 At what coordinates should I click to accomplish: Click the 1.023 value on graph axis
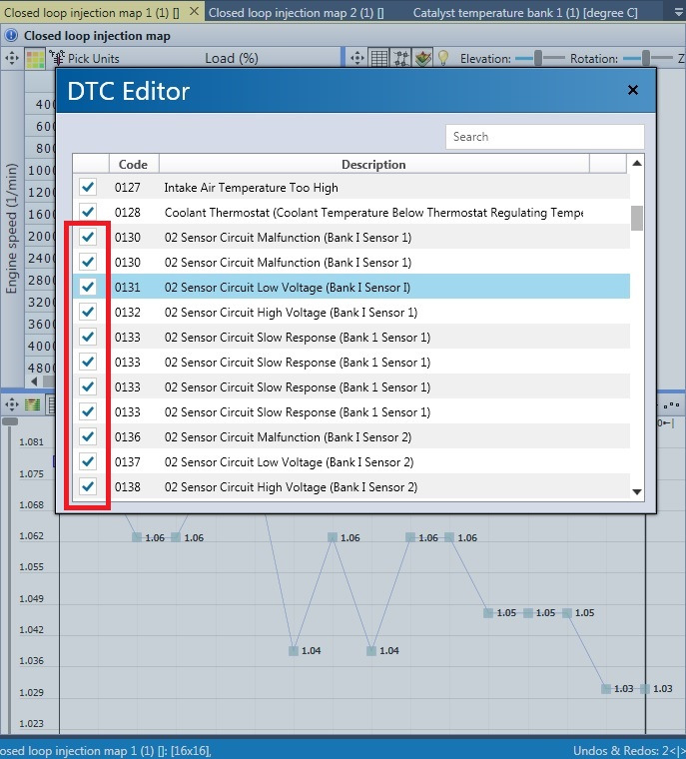(x=31, y=724)
